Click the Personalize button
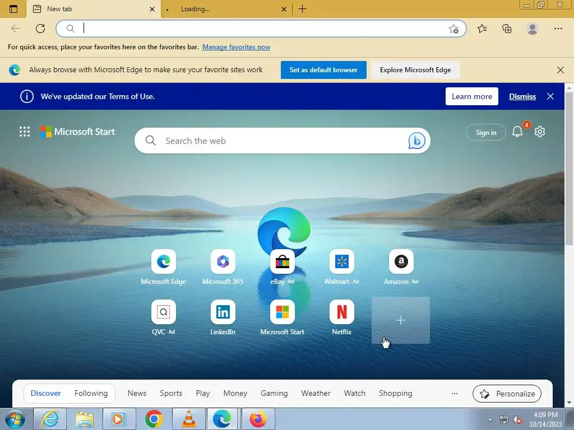Viewport: 574px width, 430px height. [x=507, y=394]
